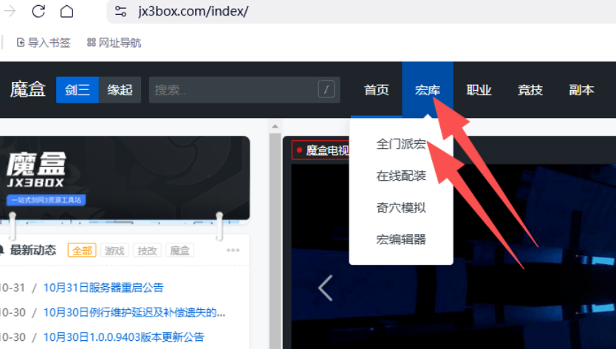Screen dimensions: 616x349
Task: Select the 全部 news filter
Action: coord(81,250)
